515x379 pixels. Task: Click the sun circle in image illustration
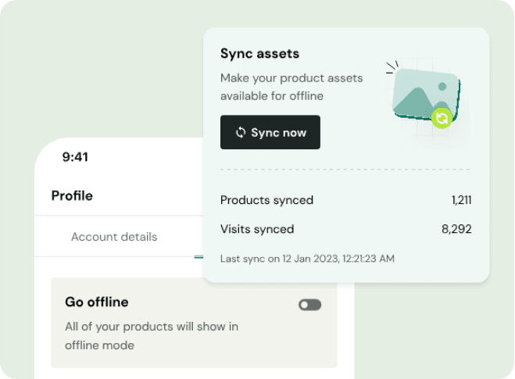point(442,87)
